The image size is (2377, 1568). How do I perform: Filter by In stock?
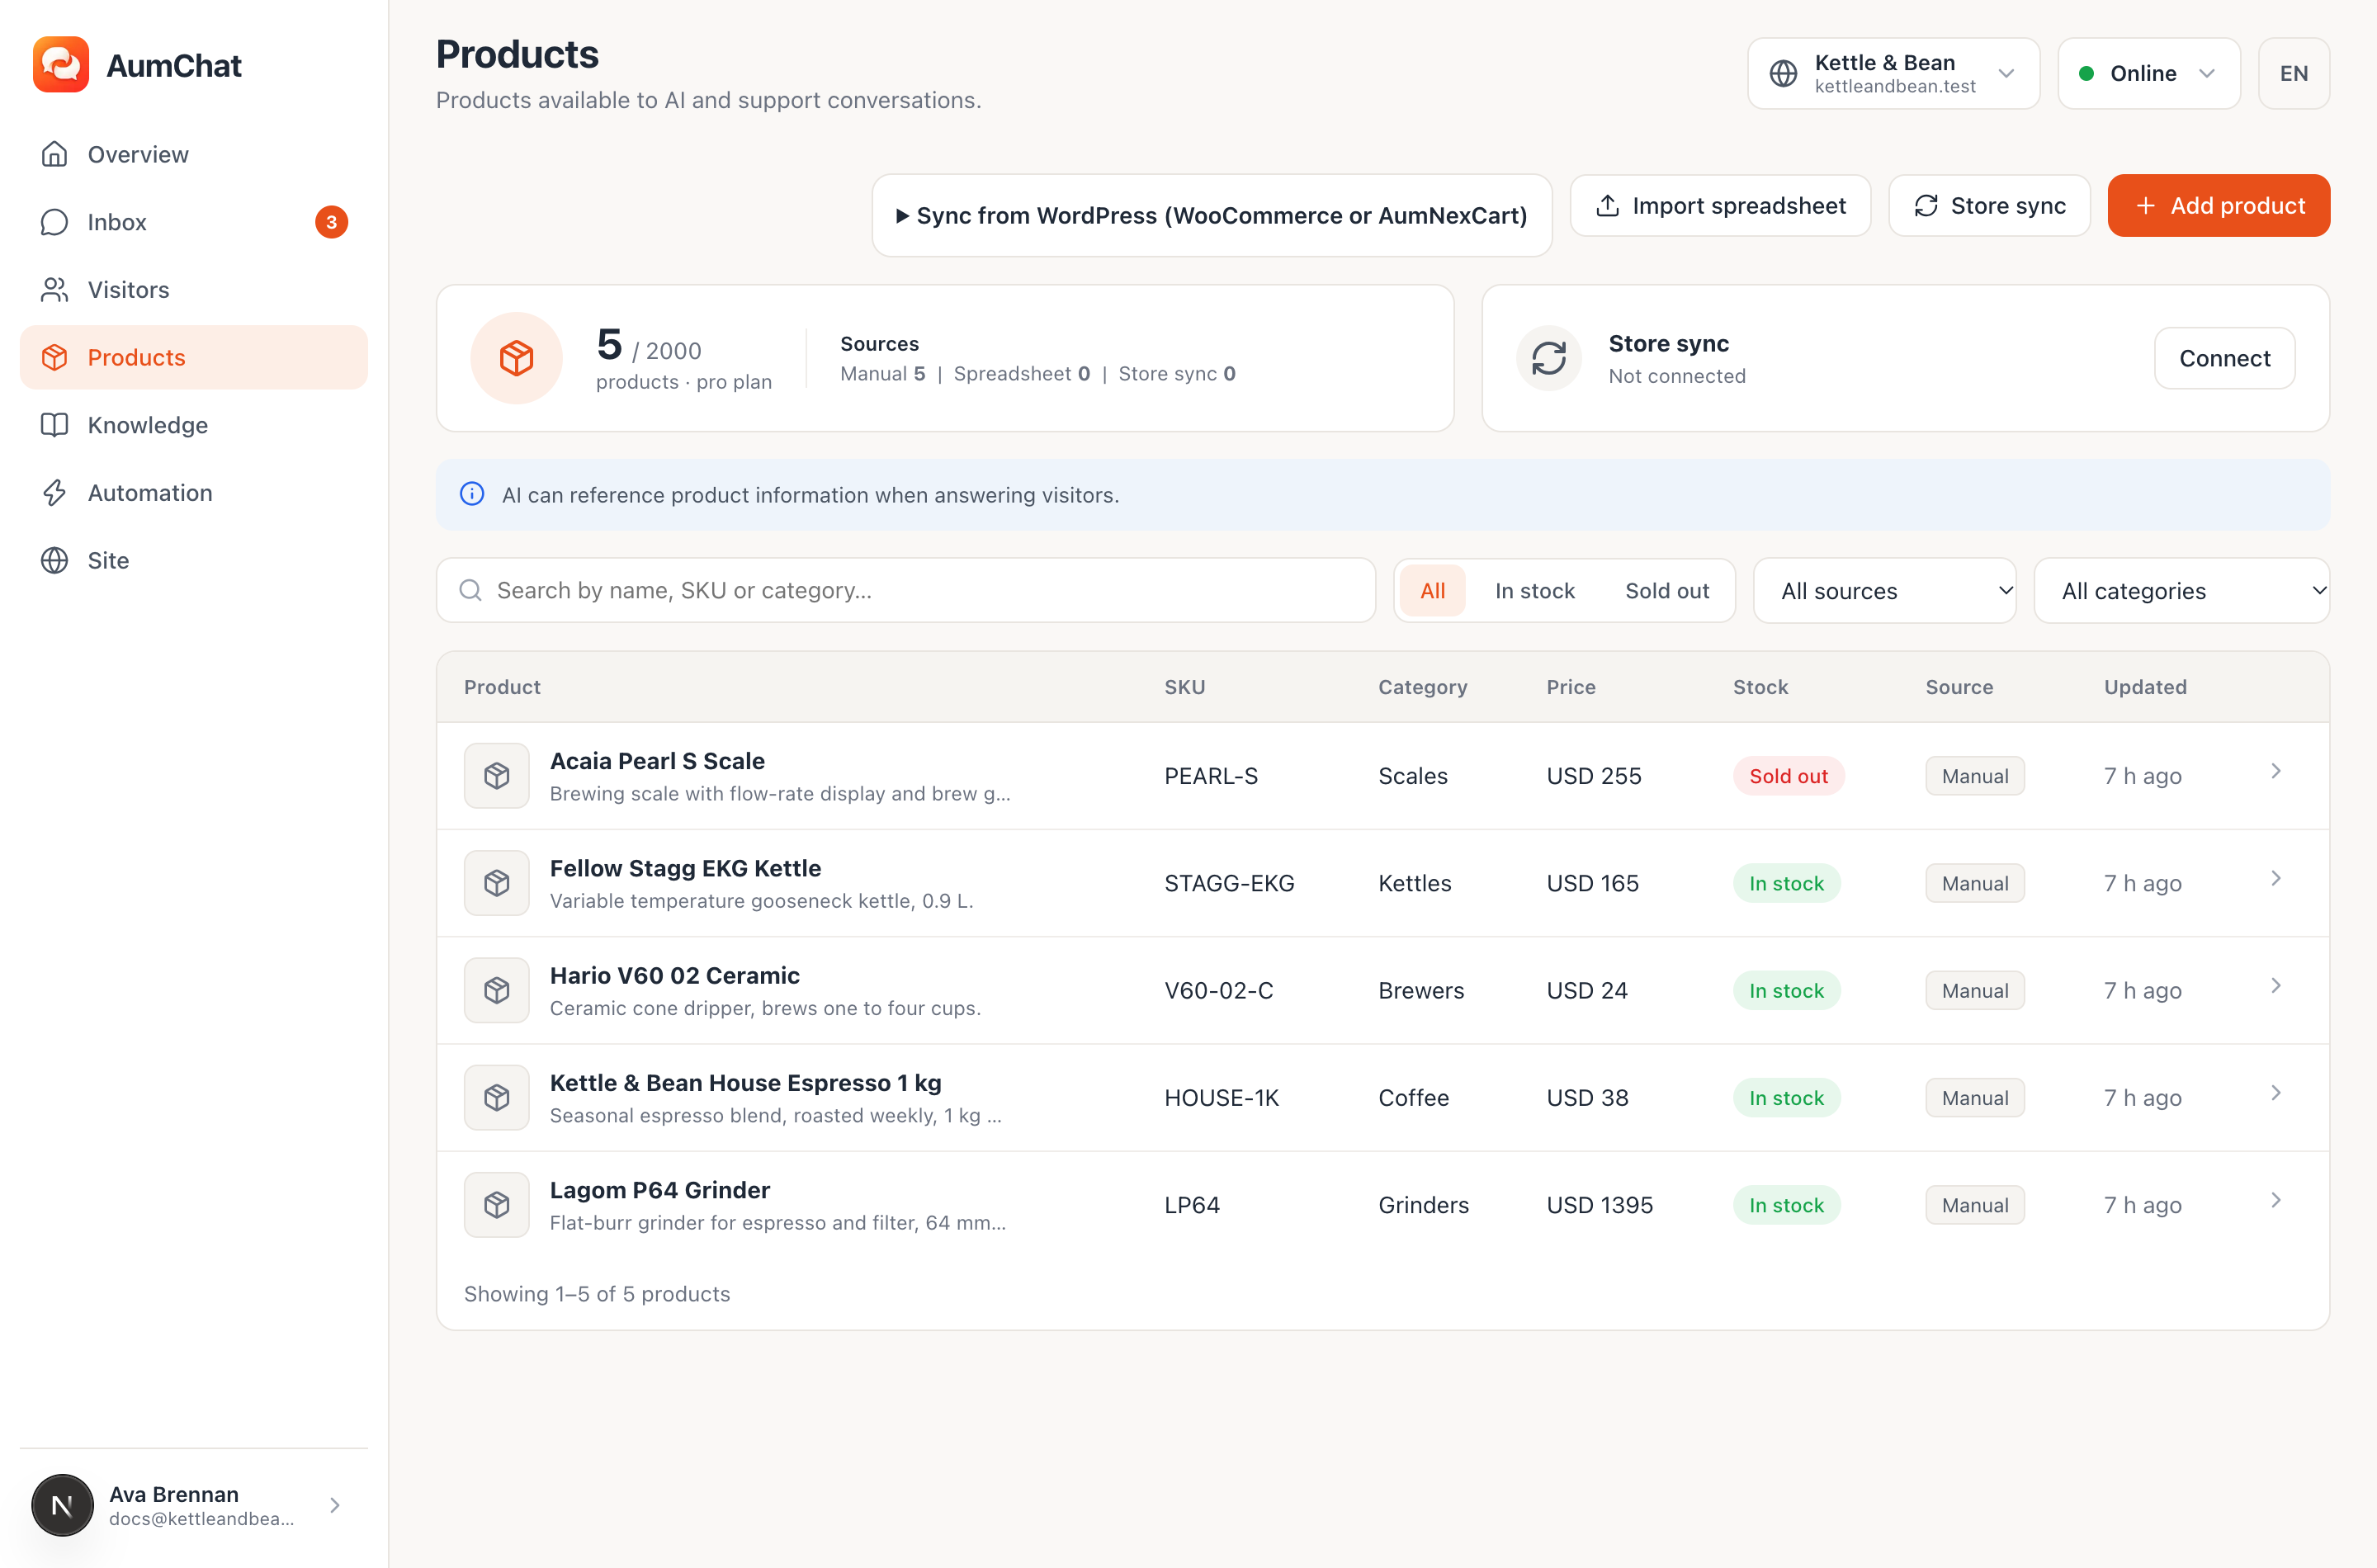point(1534,590)
